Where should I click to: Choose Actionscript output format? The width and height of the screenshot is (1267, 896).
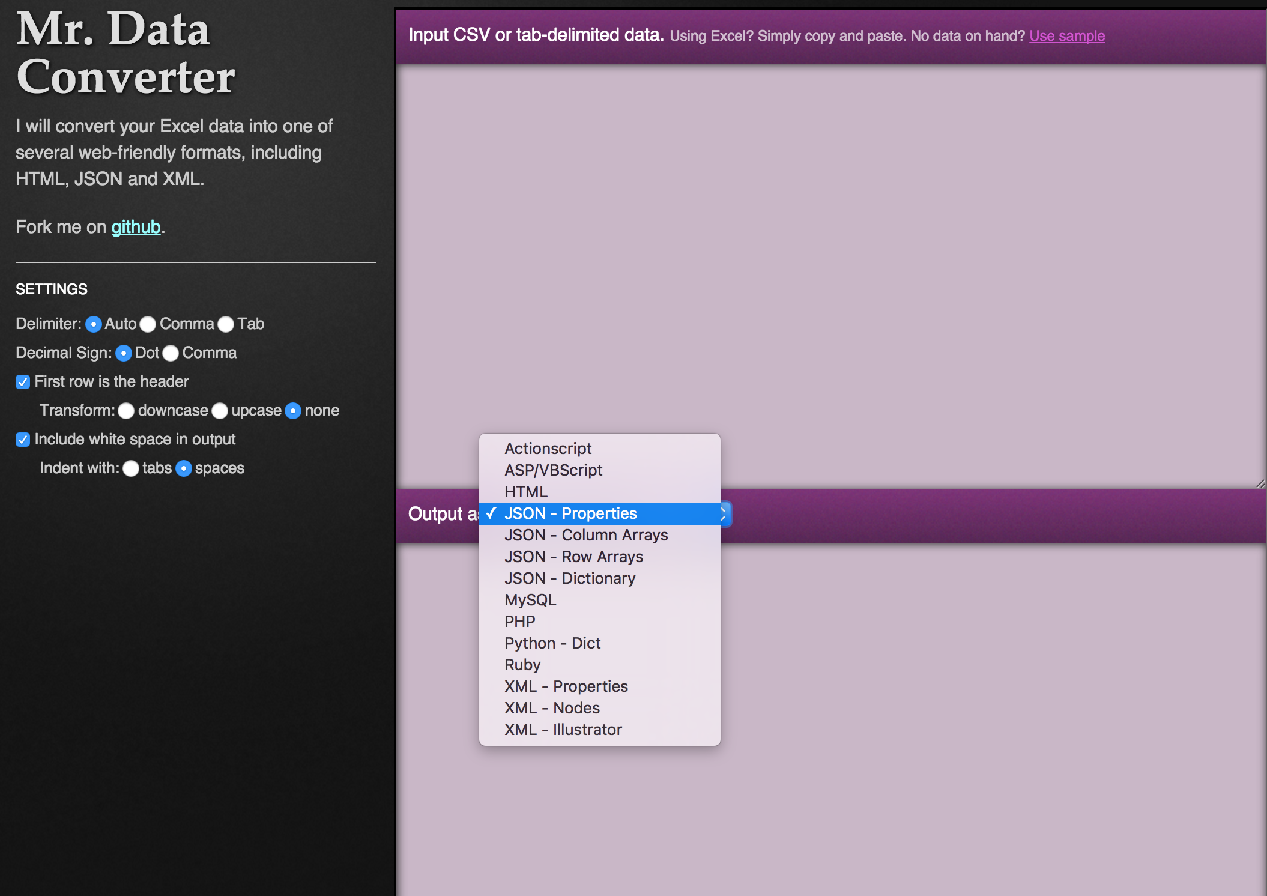600,449
